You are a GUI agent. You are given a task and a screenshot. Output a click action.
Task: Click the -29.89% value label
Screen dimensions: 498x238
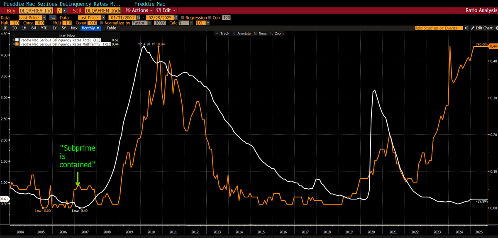(481, 201)
